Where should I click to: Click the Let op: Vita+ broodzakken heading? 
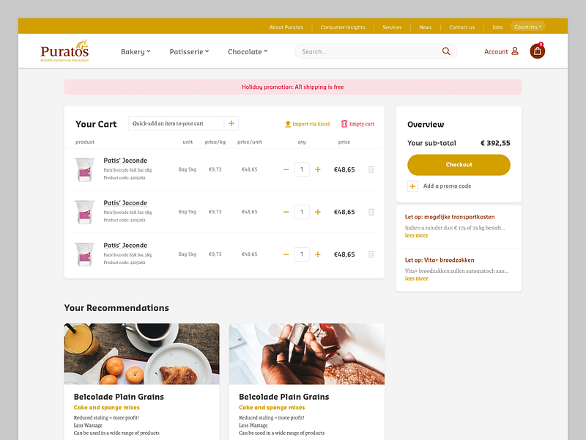[x=439, y=260]
